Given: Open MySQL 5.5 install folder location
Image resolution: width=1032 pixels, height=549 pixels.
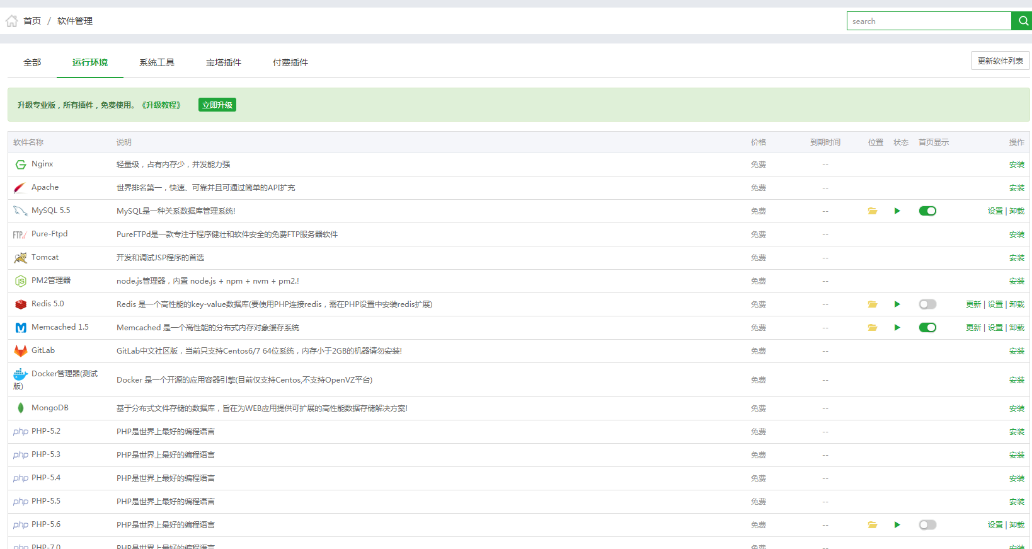Looking at the screenshot, I should point(873,211).
